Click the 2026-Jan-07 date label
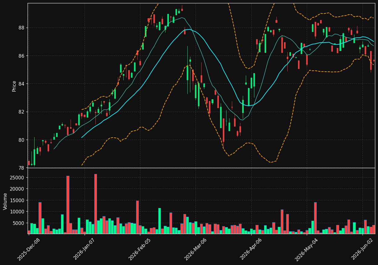This screenshot has width=378, height=265. (x=84, y=249)
